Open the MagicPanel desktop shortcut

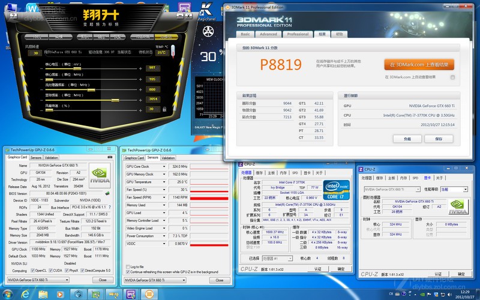pos(206,11)
